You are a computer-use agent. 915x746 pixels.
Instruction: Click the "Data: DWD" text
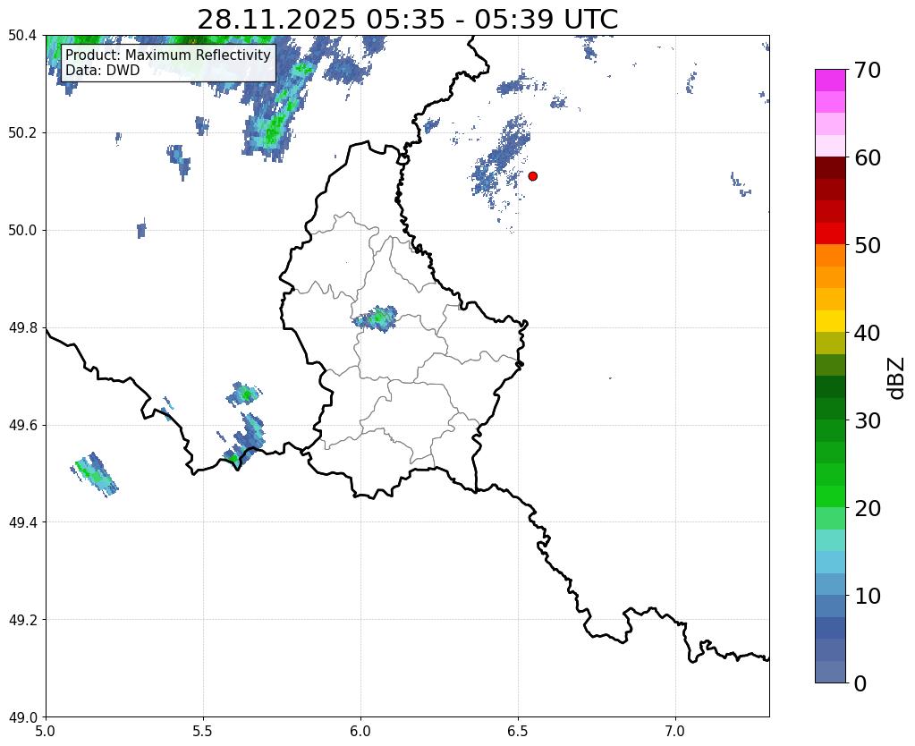click(103, 70)
